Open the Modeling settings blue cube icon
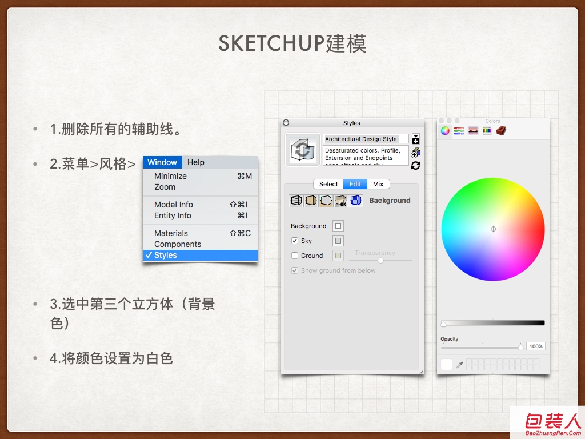The image size is (585, 439). coord(355,201)
